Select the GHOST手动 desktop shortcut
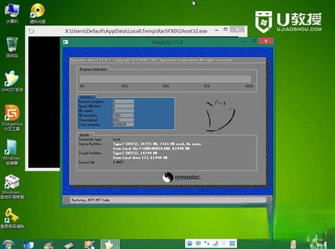Image resolution: width=335 pixels, height=249 pixels. pyautogui.click(x=12, y=81)
